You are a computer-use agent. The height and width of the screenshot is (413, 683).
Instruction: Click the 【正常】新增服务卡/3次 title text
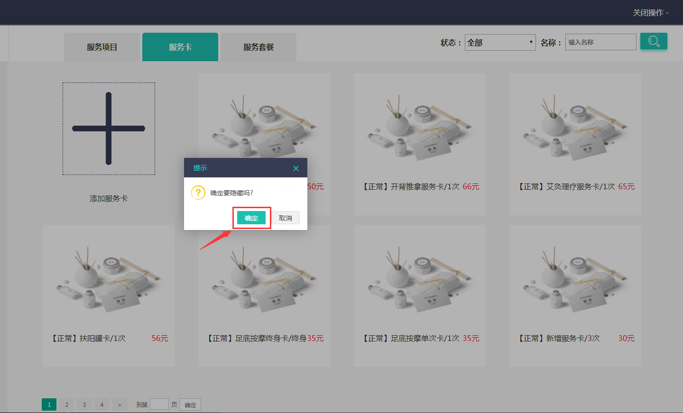click(558, 339)
